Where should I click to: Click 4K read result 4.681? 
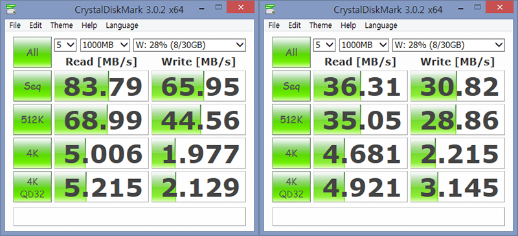point(361,153)
